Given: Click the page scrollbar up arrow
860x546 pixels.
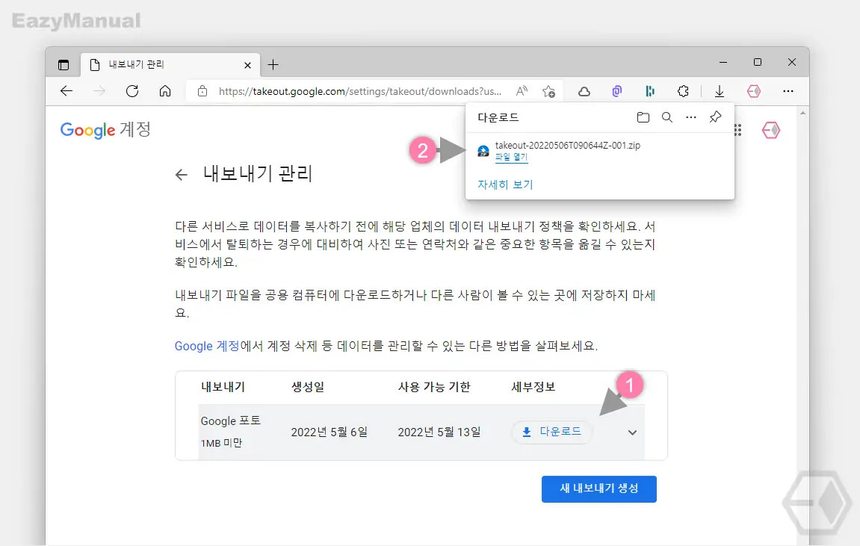Looking at the screenshot, I should pos(803,113).
